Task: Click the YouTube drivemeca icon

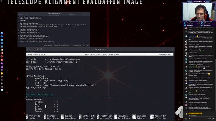Action: click(185, 26)
